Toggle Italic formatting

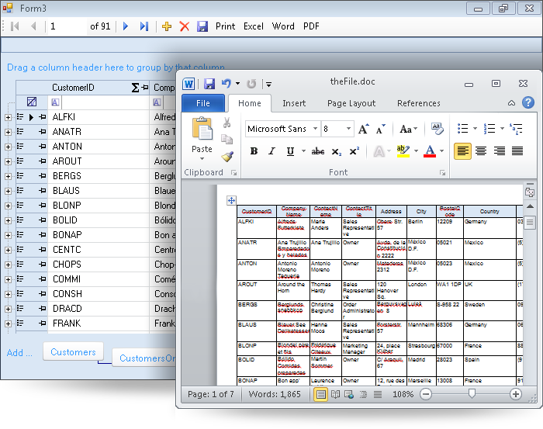click(271, 151)
